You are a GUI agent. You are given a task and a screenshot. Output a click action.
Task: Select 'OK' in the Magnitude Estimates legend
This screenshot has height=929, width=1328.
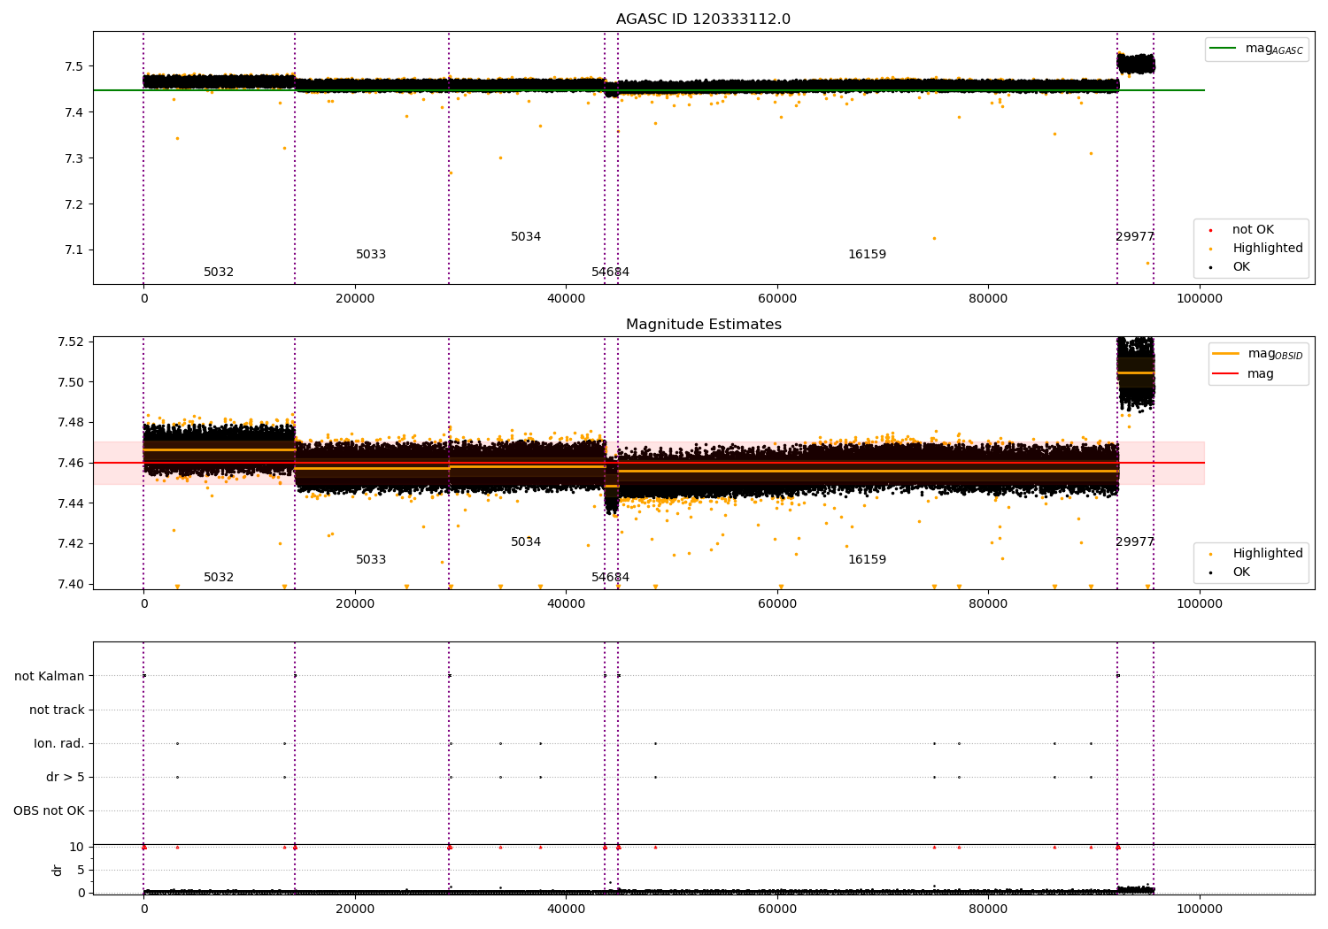pos(1241,572)
